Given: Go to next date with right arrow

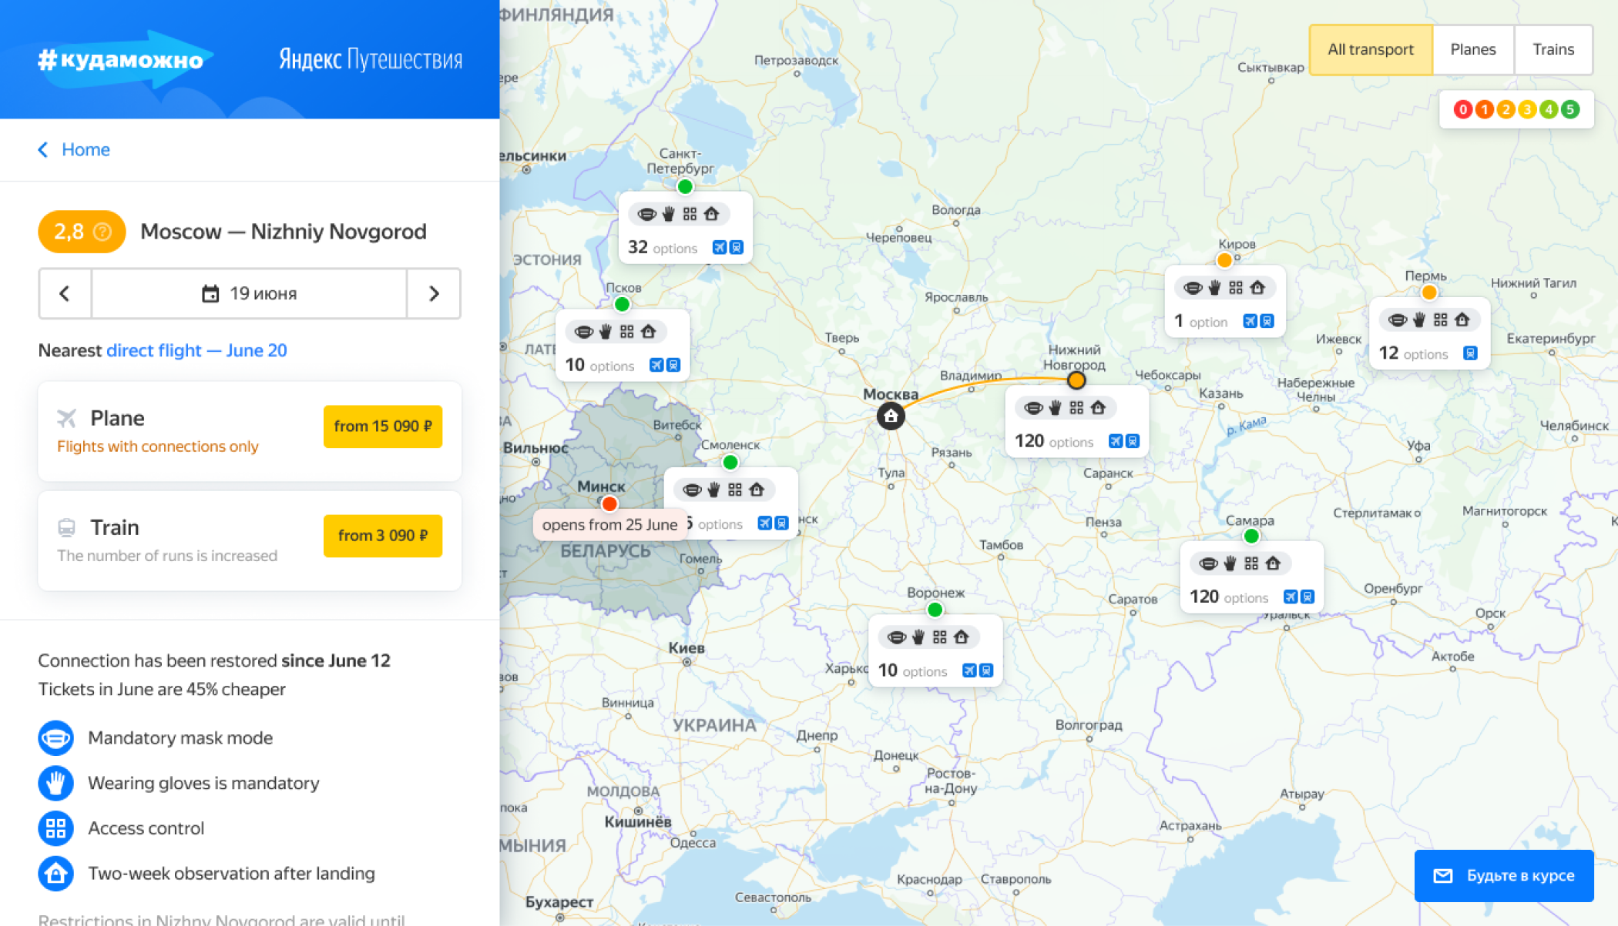Looking at the screenshot, I should (434, 293).
